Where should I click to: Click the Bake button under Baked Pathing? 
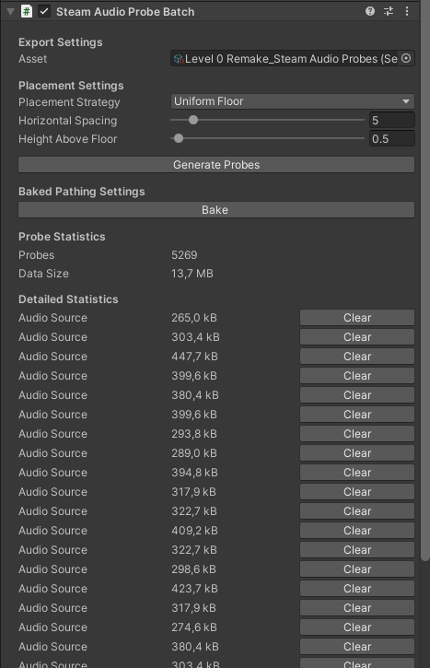(x=216, y=210)
